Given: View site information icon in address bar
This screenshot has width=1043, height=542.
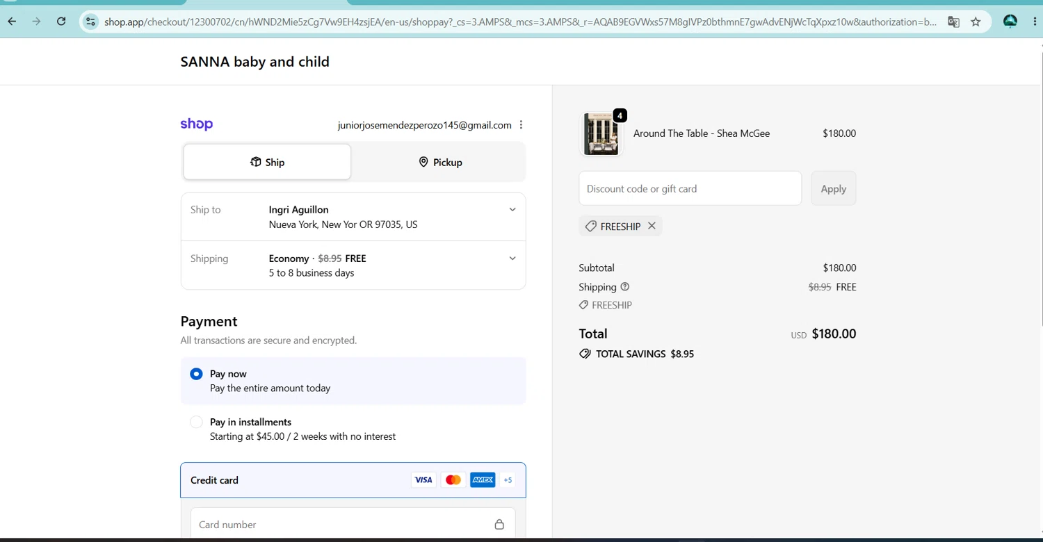Looking at the screenshot, I should (90, 22).
